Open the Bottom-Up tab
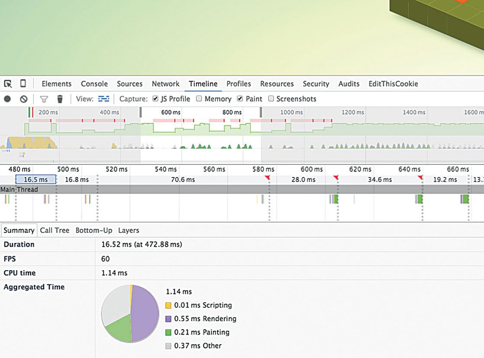The width and height of the screenshot is (484, 358). [94, 230]
